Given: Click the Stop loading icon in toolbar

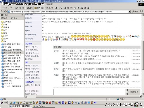Looking at the screenshot, I should (16, 8).
